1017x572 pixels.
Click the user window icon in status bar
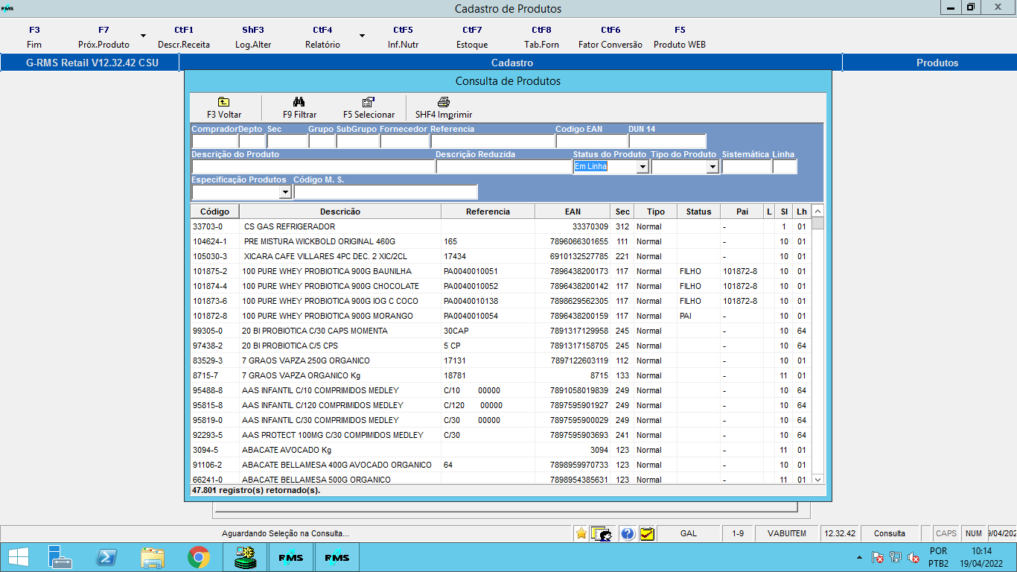click(602, 533)
